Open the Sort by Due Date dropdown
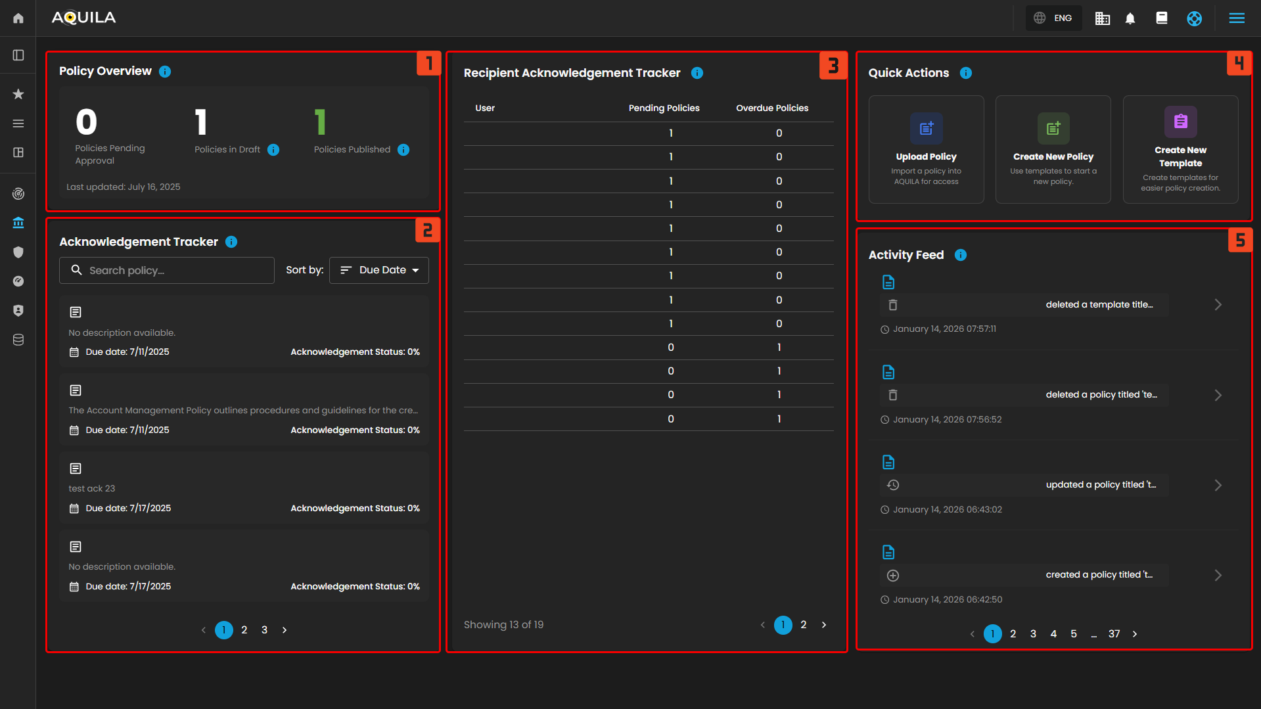Screen dimensions: 1261x709 coord(379,270)
